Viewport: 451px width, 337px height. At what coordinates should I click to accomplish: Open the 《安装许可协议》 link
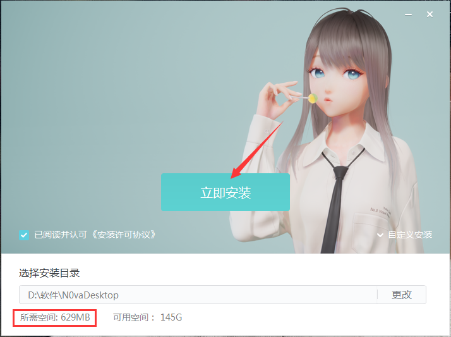point(123,235)
